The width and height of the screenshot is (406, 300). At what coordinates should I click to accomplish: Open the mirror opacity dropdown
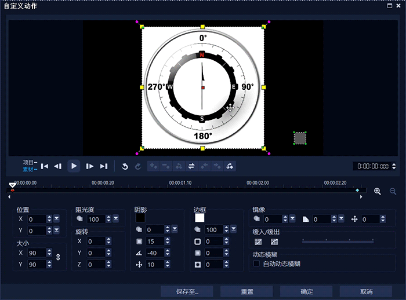click(292, 219)
